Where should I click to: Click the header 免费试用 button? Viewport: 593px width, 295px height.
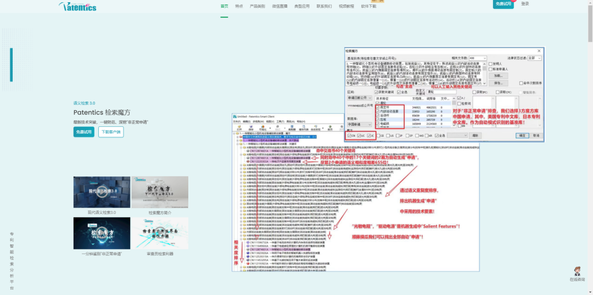[x=504, y=4]
